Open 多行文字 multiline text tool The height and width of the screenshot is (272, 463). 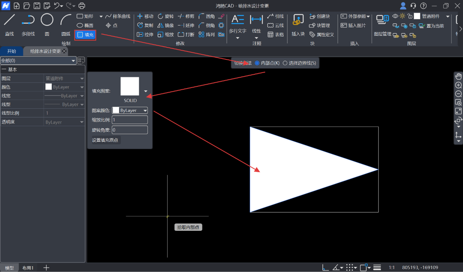[238, 24]
